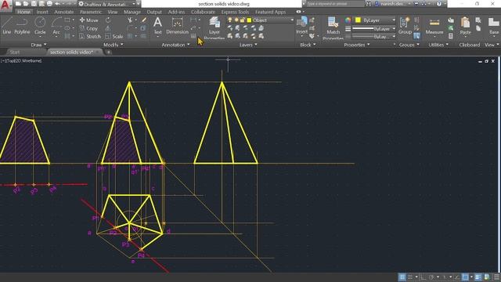The image size is (501, 282).
Task: Expand the Draw panel
Action: coord(38,45)
